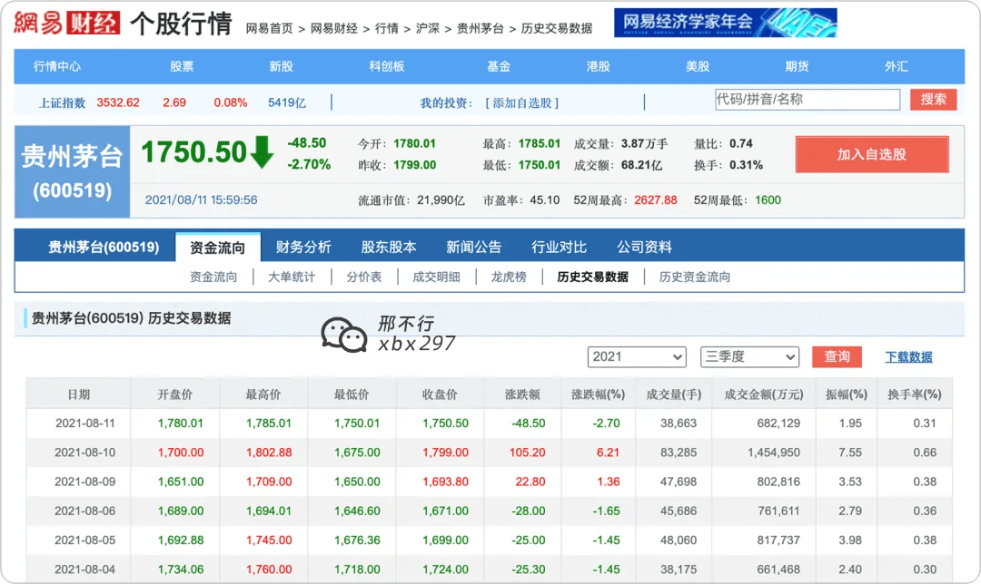Open the 贵州茅台 breadcrumb link
981x584 pixels.
click(481, 29)
